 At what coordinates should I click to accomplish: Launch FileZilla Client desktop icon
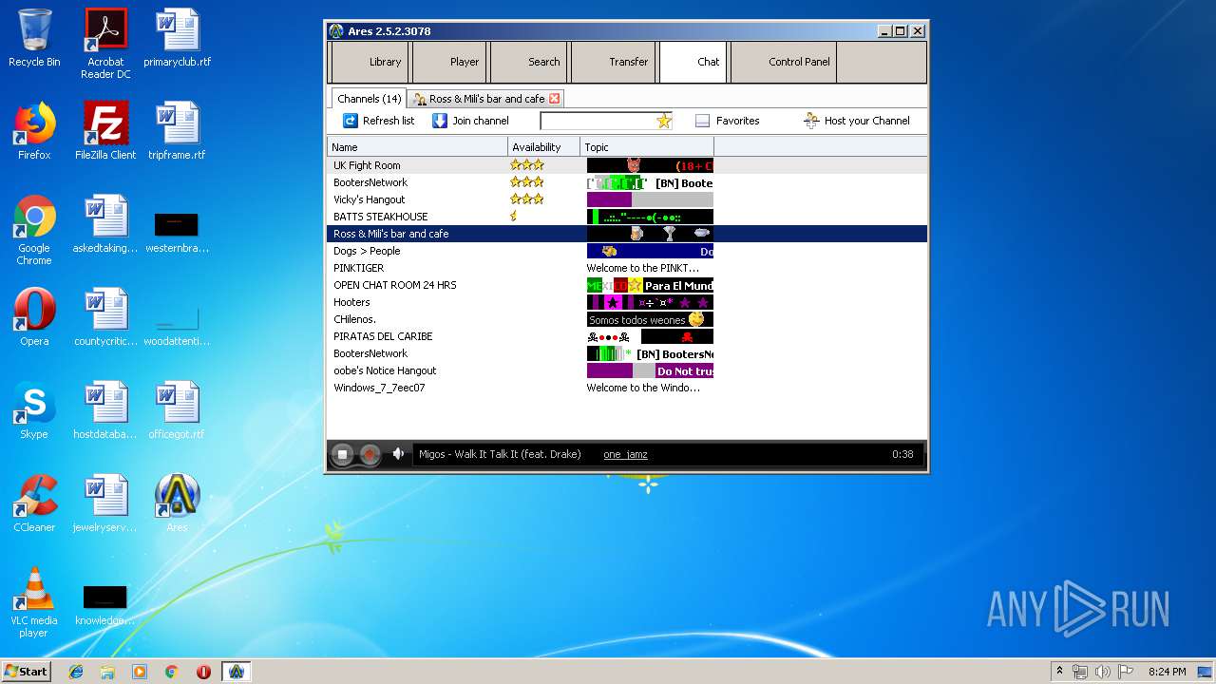105,131
